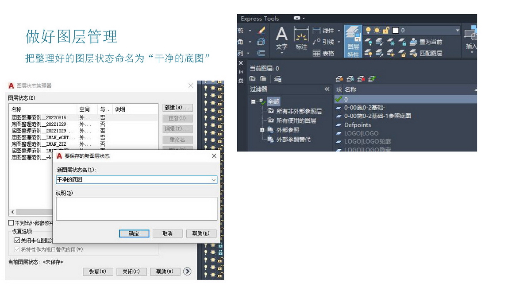Image resolution: width=531 pixels, height=299 pixels.
Task: Open the Leader (引线) dropdown arrow
Action: pos(339,42)
